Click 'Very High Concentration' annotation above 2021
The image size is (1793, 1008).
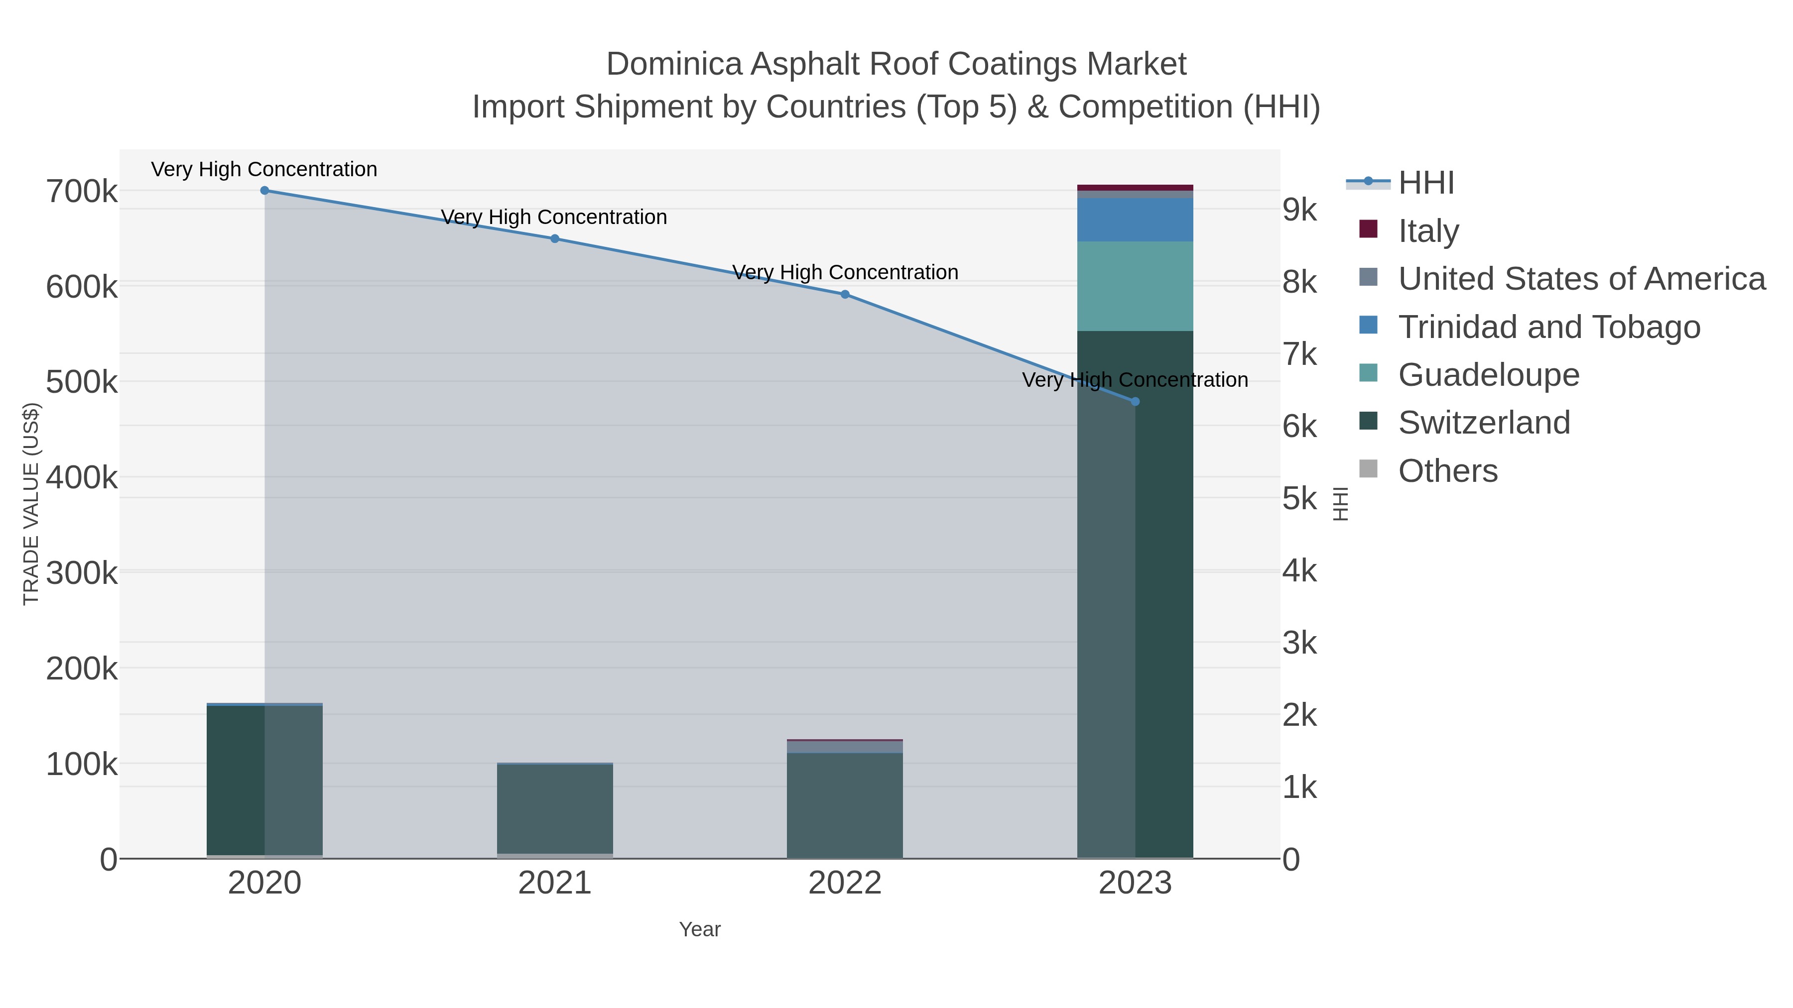pos(555,217)
